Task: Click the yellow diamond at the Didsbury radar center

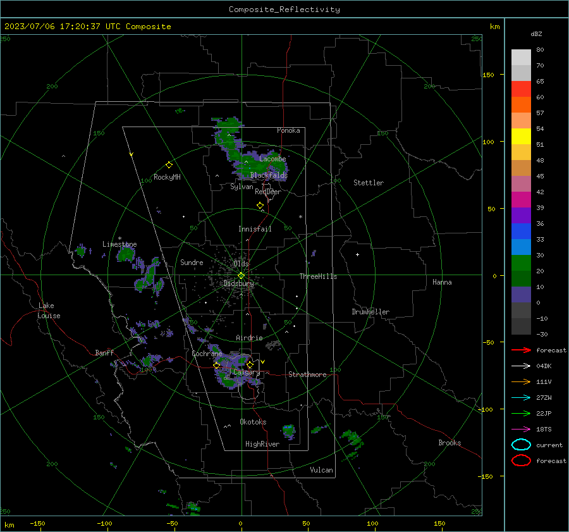Action: tap(242, 276)
